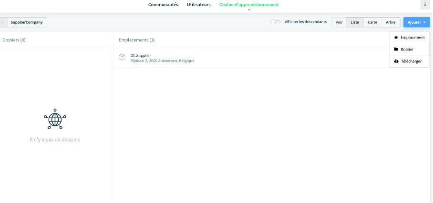Open the Communautés tab
The height and width of the screenshot is (203, 433).
point(163,5)
